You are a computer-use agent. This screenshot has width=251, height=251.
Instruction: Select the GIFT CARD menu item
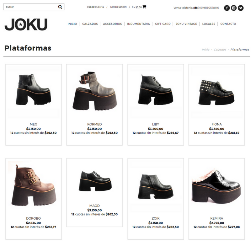pos(163,24)
